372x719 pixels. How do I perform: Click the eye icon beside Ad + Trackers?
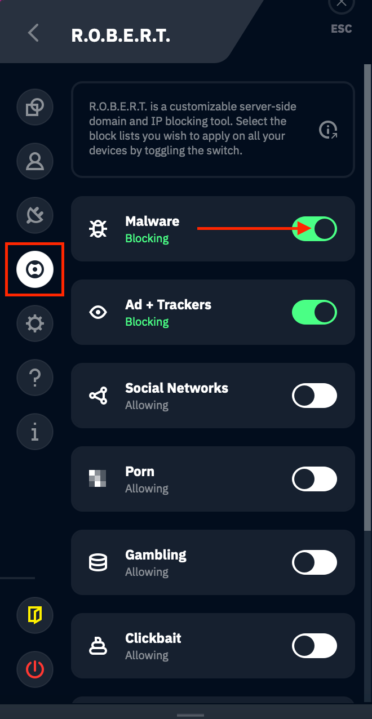point(98,312)
